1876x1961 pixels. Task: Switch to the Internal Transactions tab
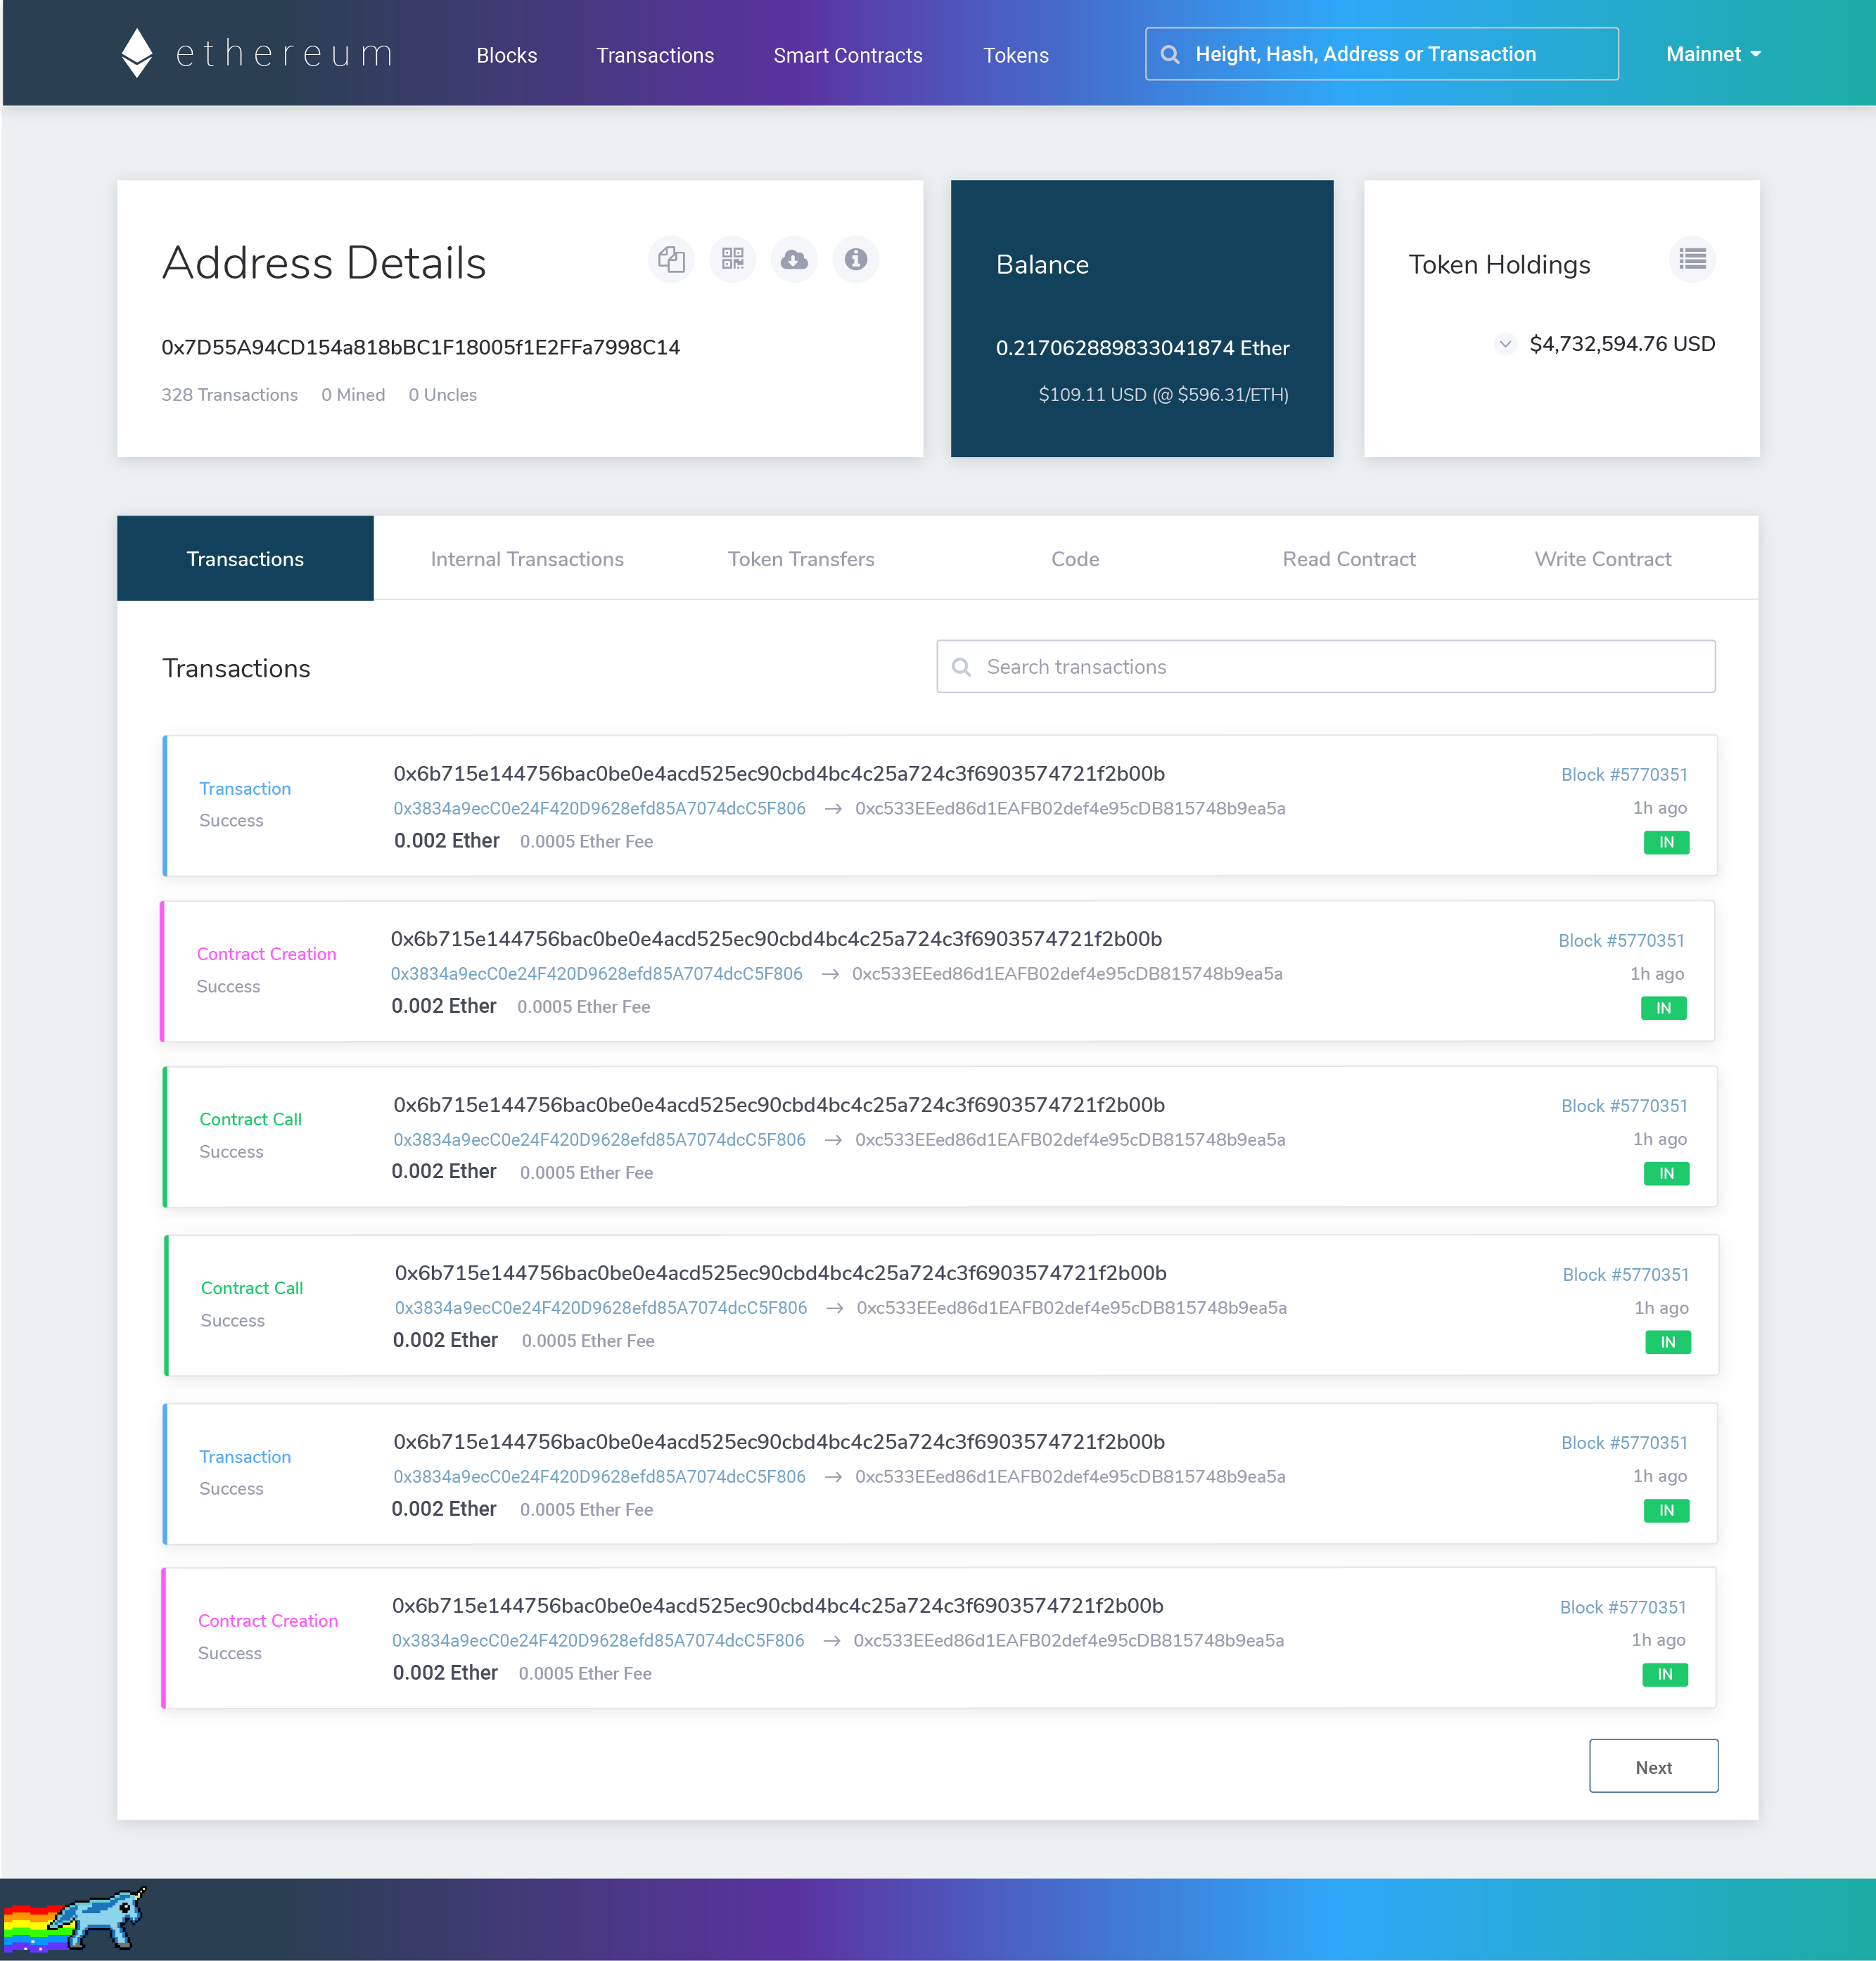click(527, 558)
